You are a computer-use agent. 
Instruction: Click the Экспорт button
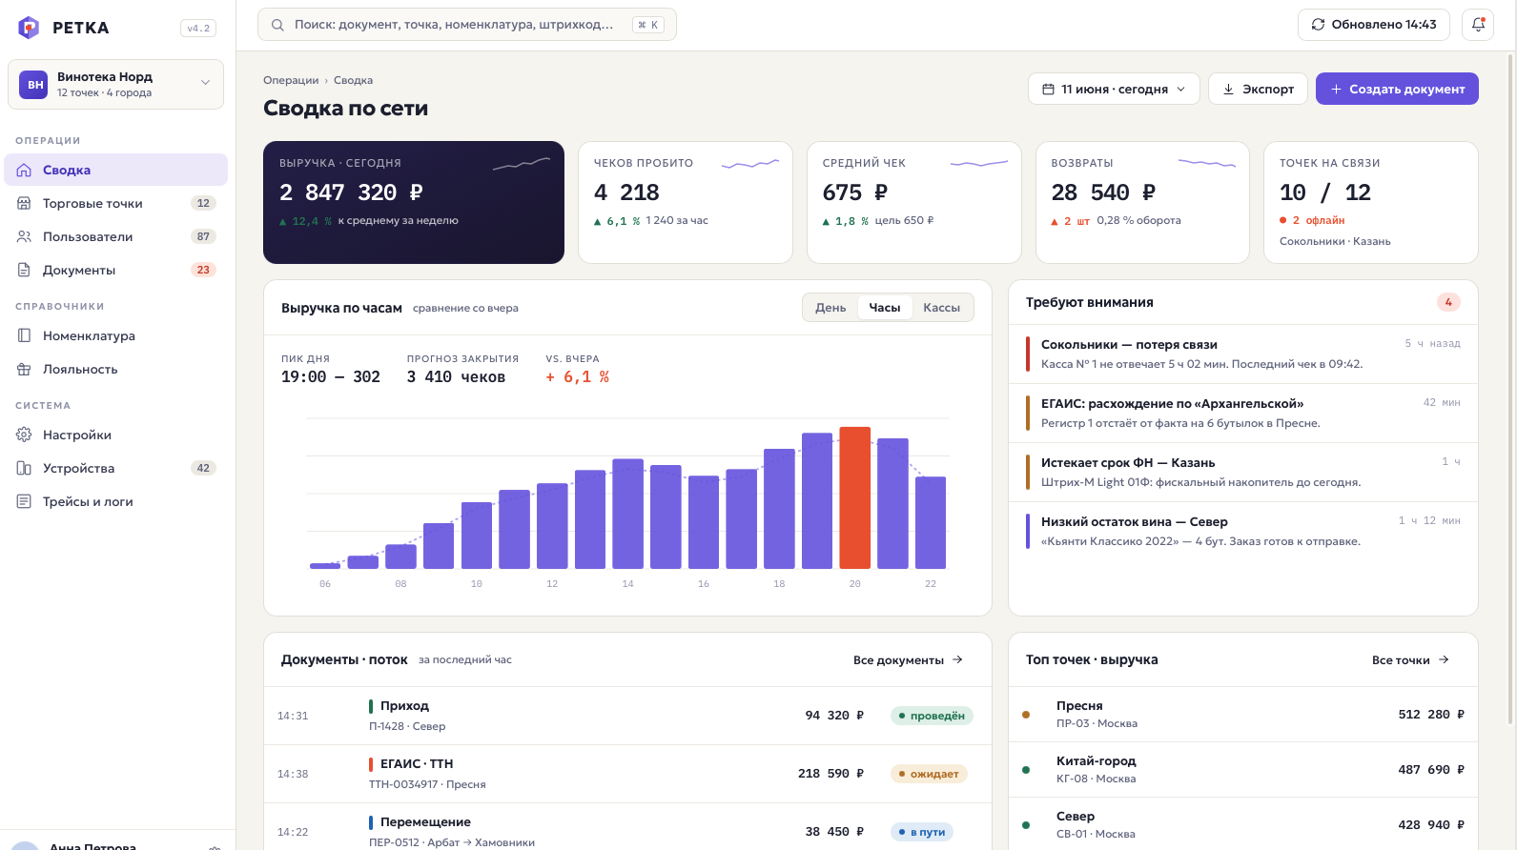pos(1258,89)
